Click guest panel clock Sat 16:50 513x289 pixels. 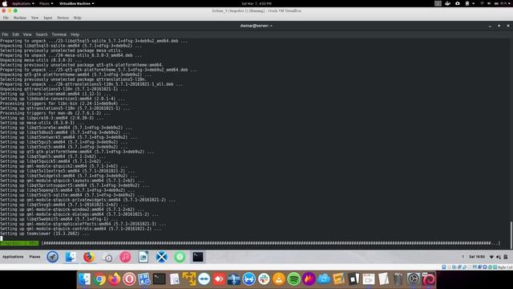(x=477, y=257)
